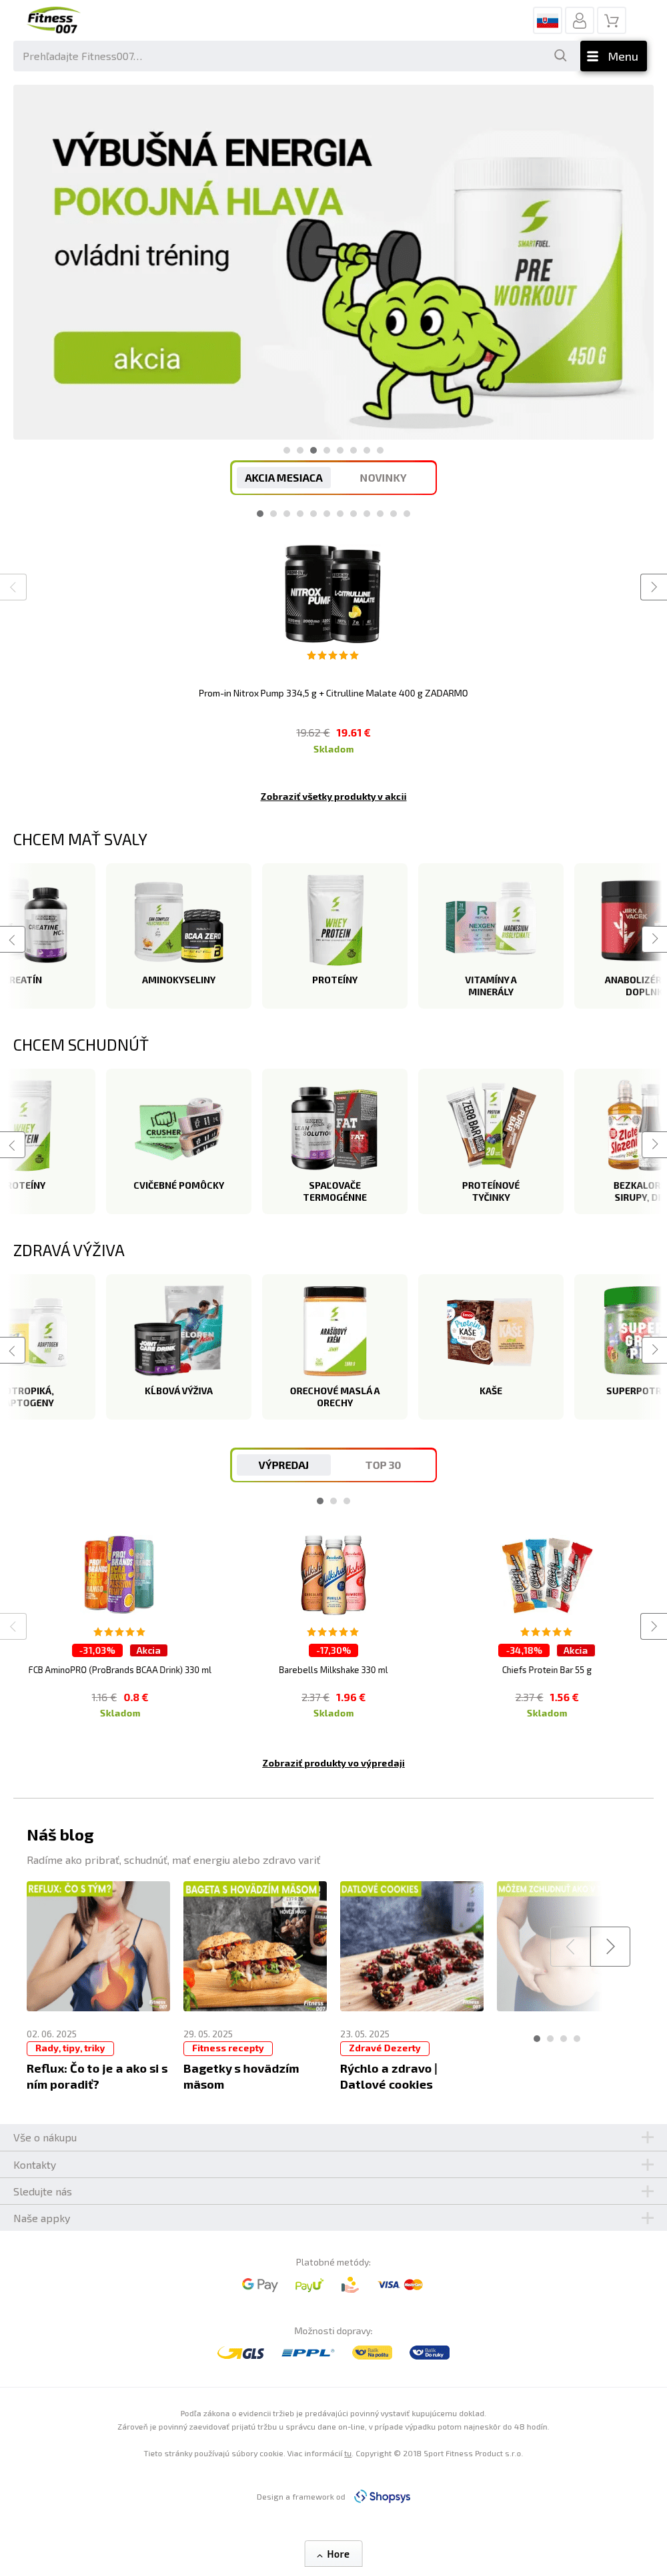Expand the Kontakty footer section

click(333, 2165)
